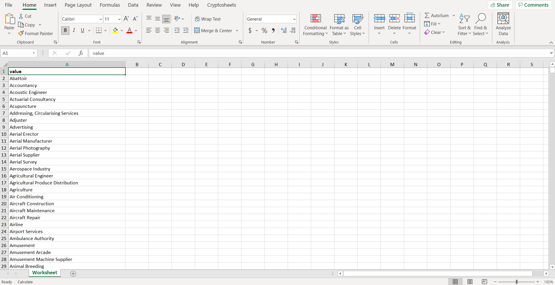The image size is (555, 285).
Task: Click the Conditional Formatting icon
Action: tap(316, 19)
